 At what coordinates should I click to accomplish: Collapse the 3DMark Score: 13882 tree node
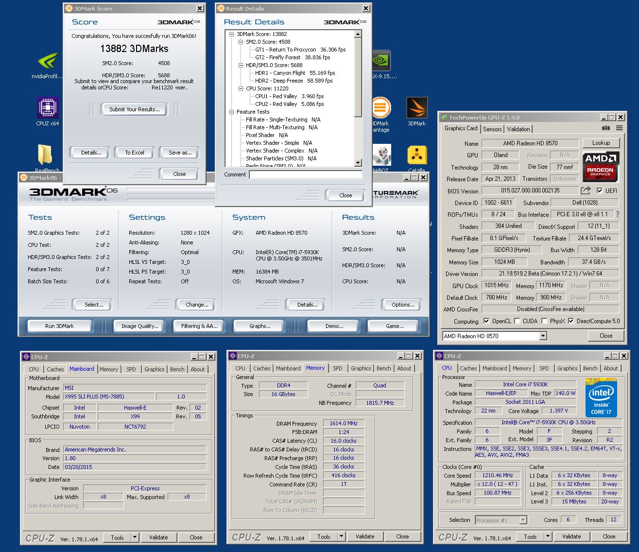(232, 34)
